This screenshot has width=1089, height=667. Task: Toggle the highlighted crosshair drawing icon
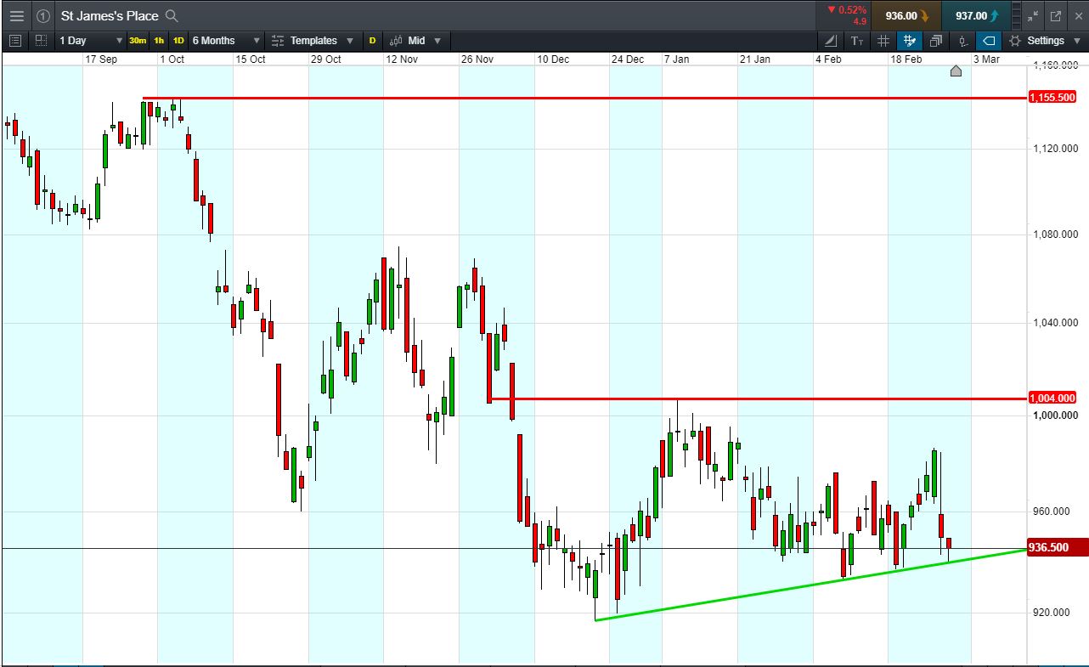coord(910,40)
